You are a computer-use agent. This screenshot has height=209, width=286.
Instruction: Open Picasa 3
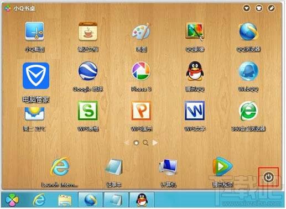pos(141,71)
